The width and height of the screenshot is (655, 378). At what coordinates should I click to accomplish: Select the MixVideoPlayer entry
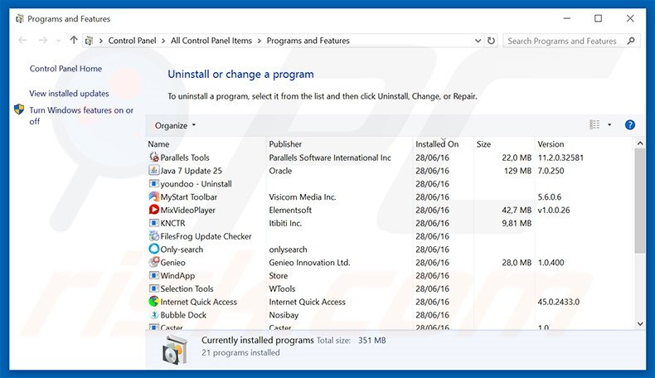coord(188,210)
